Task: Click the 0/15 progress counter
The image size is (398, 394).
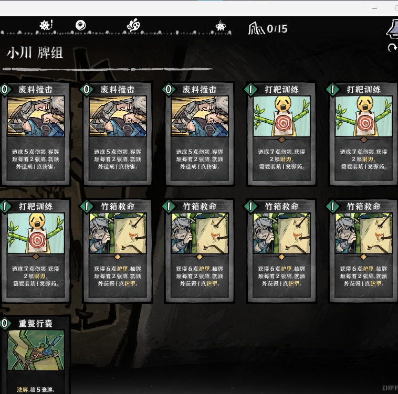Action: (277, 29)
